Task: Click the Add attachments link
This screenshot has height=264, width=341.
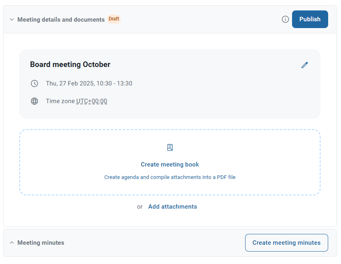Action: coord(173,207)
